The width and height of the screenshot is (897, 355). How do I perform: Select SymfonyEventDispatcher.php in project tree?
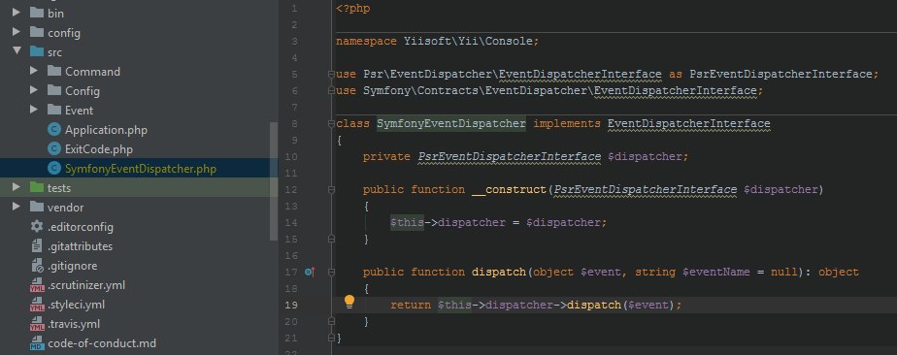(x=141, y=169)
